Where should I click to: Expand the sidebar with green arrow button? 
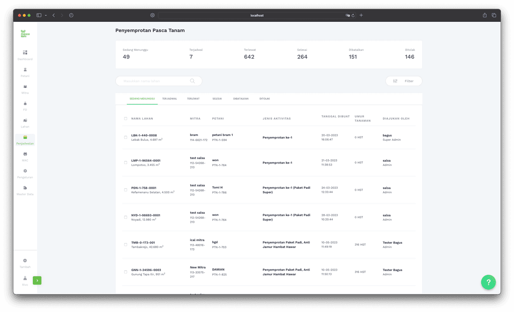(x=37, y=281)
